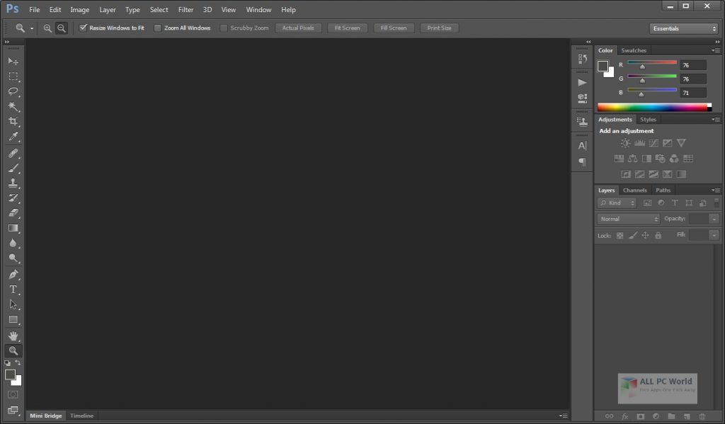Viewport: 725px width, 424px height.
Task: Toggle Scrubby Zoom checkbox
Action: [224, 28]
